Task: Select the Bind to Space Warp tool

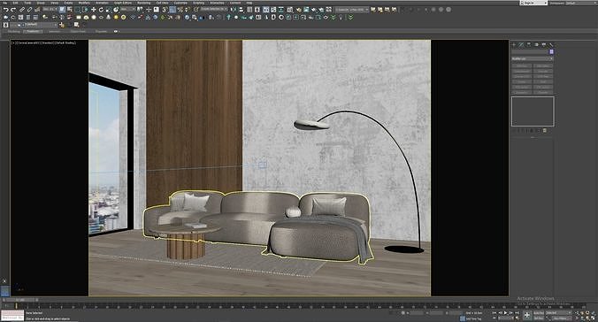Action: (37, 9)
